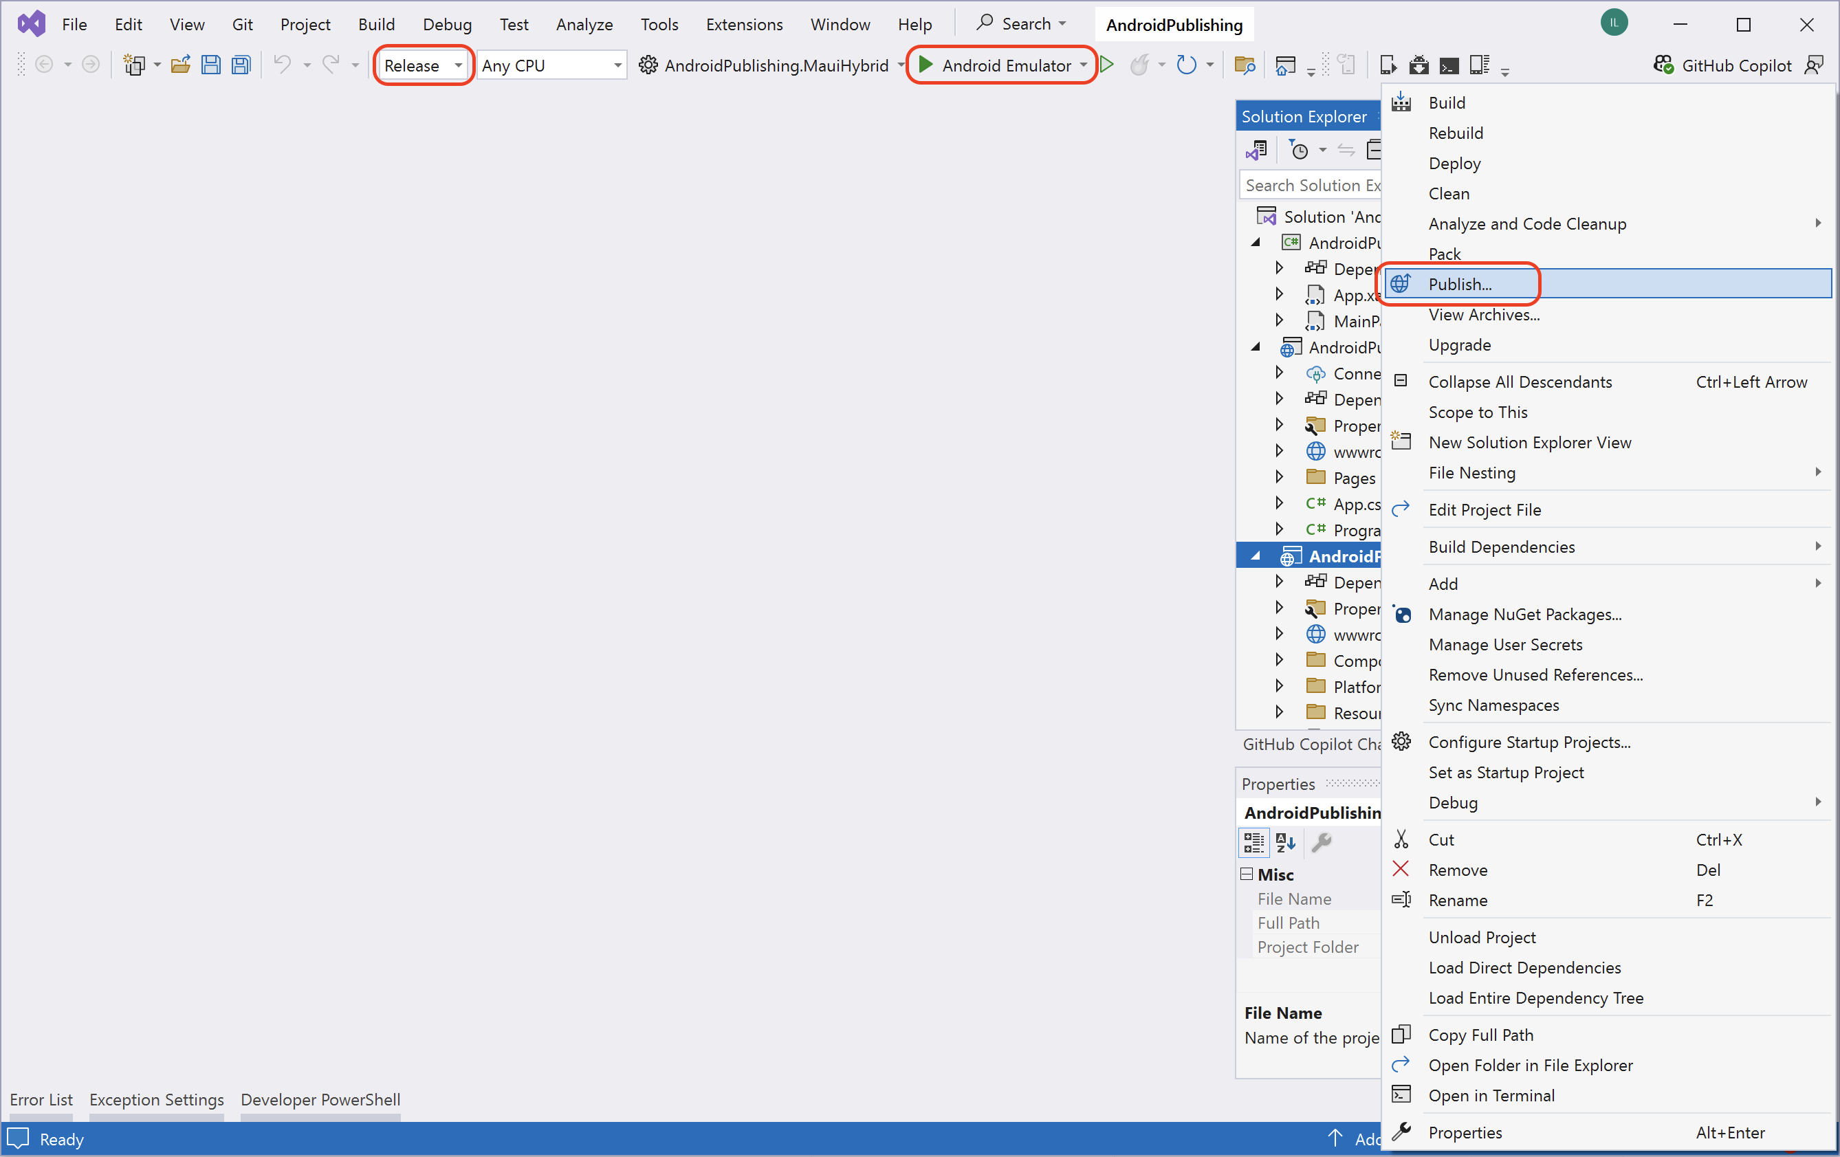Click the Find in Files folder icon
Image resolution: width=1840 pixels, height=1157 pixels.
click(x=1245, y=66)
